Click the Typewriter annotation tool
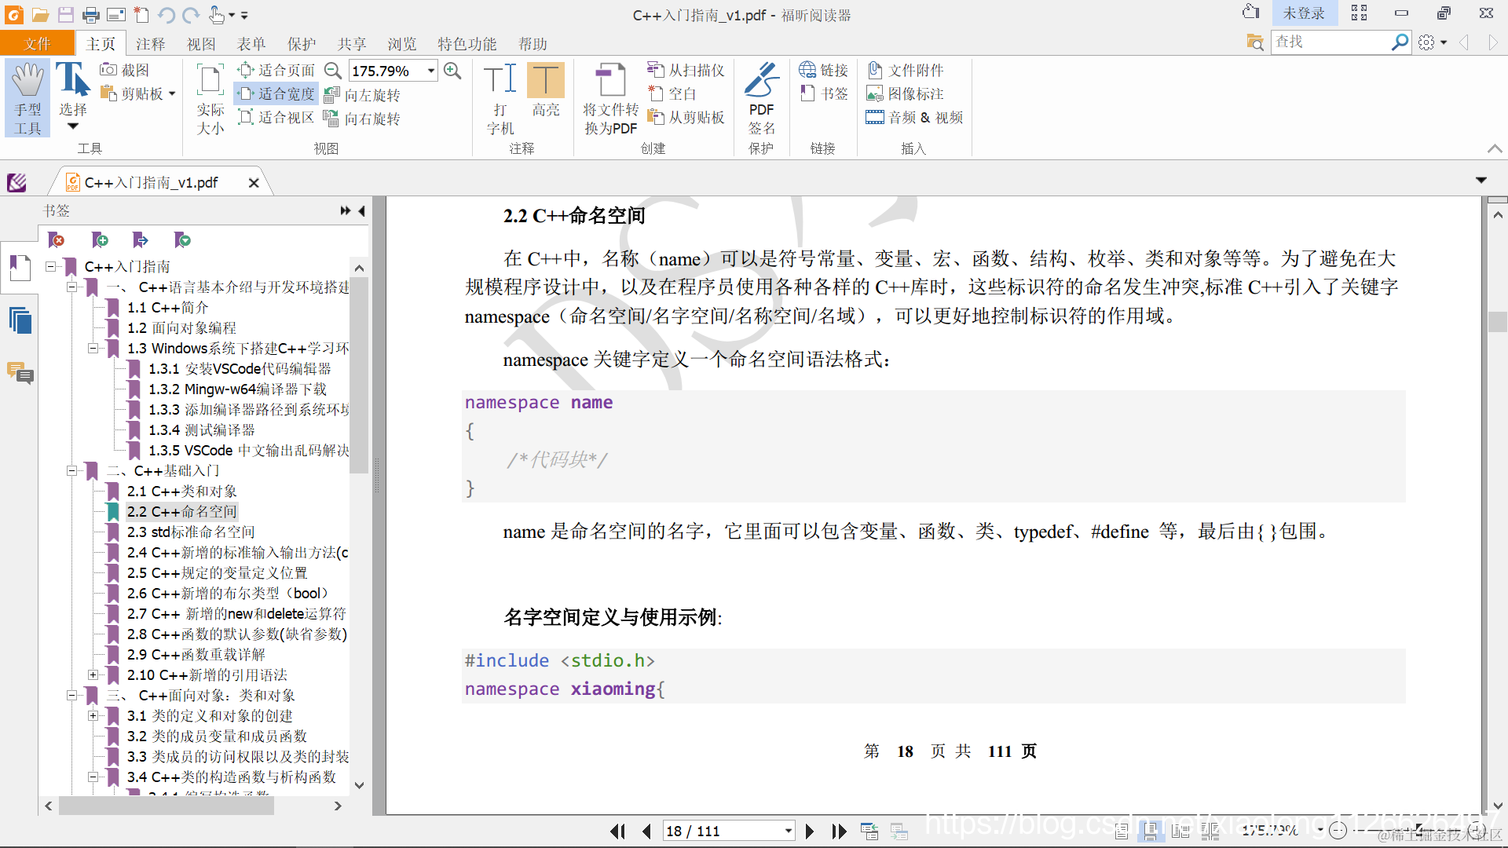Viewport: 1508px width, 848px height. pyautogui.click(x=500, y=97)
